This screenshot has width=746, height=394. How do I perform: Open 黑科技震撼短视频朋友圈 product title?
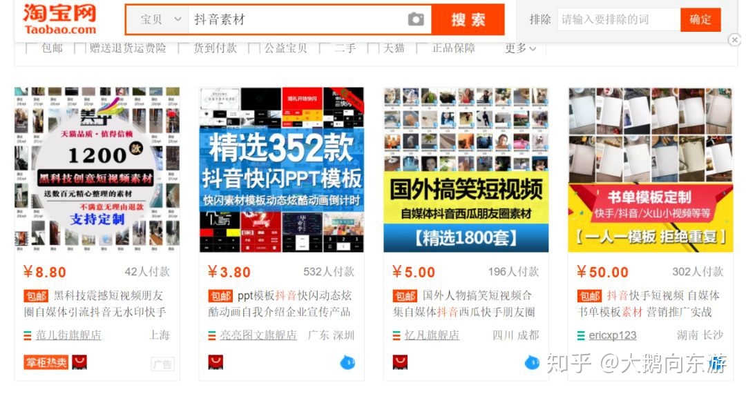95,304
